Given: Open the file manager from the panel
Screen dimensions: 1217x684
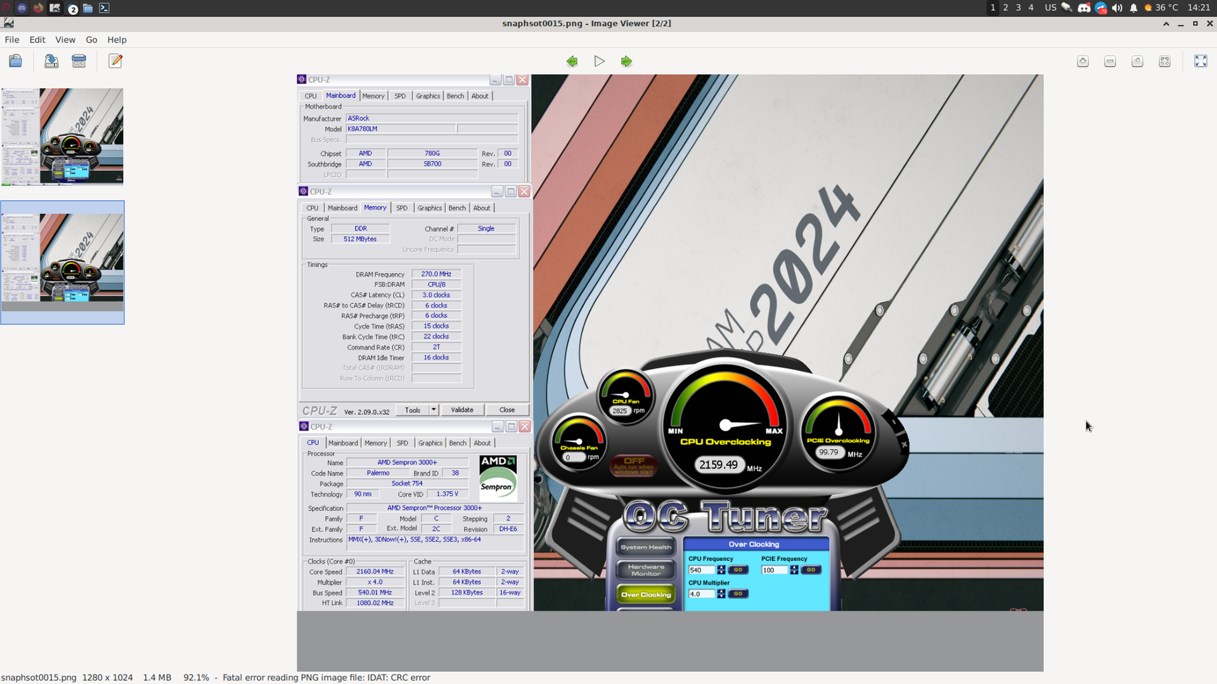Looking at the screenshot, I should tap(88, 8).
